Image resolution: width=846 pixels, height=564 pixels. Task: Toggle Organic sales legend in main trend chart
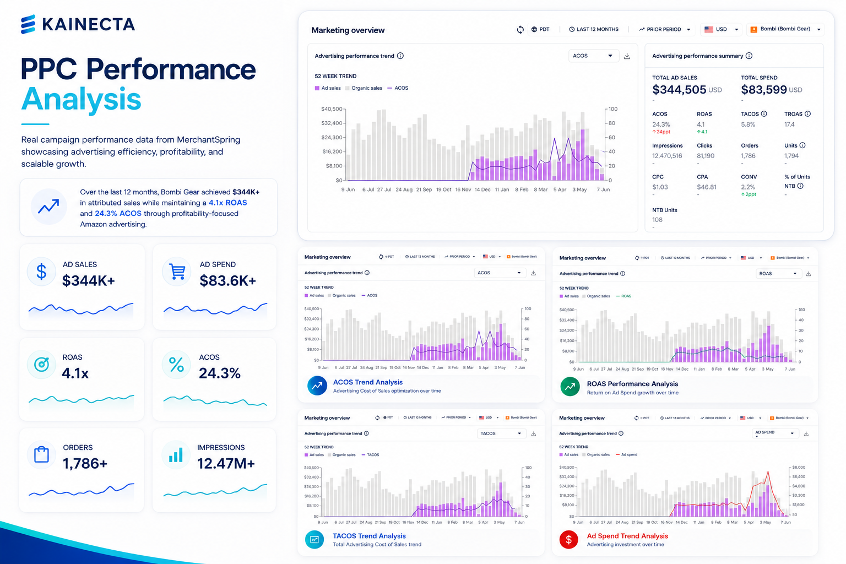(x=364, y=88)
